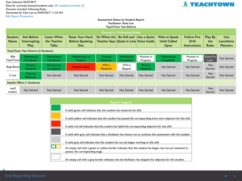Image resolution: width=242 pixels, height=181 pixels.
Task: Click Billy's Posttest Mastered cell
Action: [x=106, y=58]
